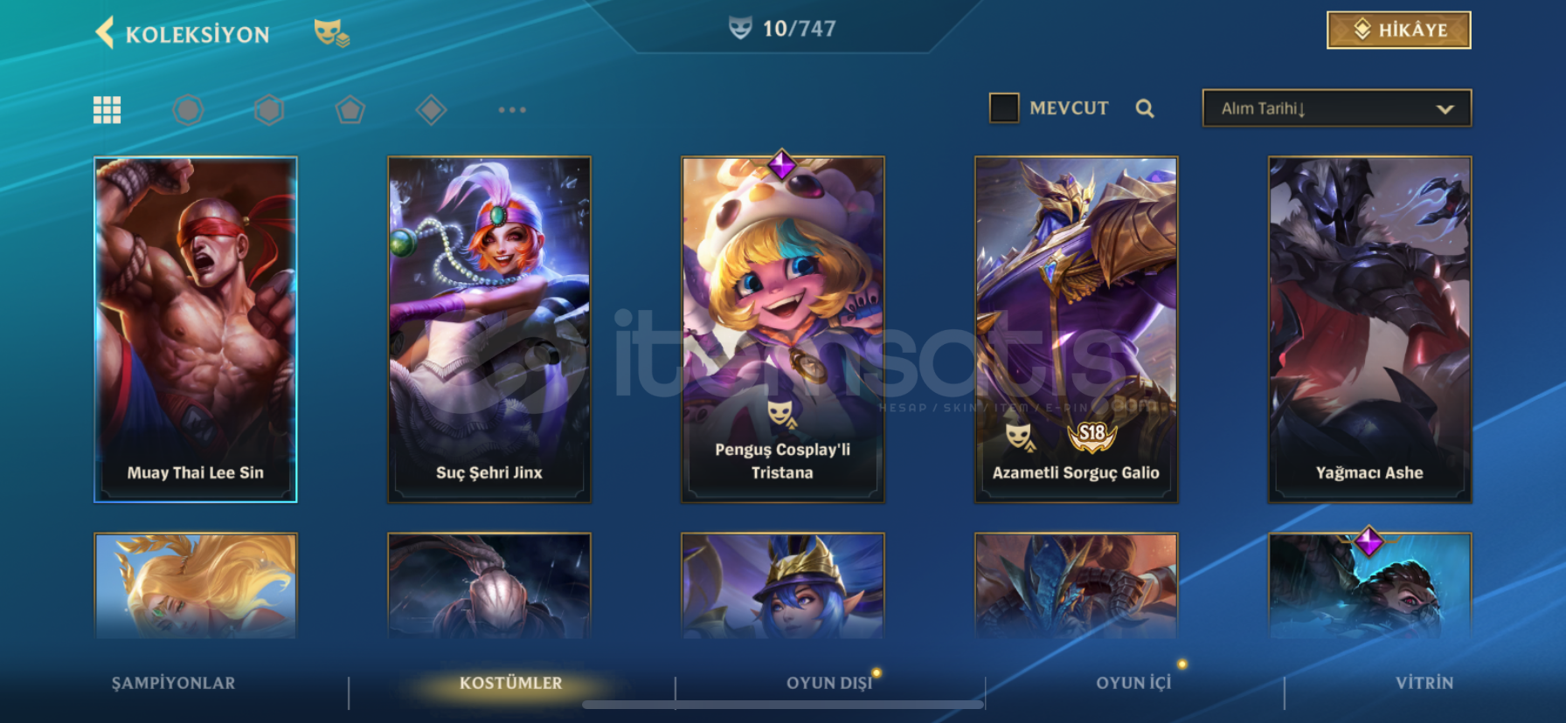
Task: Open the Yağmacı Ashe skin card
Action: (1370, 329)
